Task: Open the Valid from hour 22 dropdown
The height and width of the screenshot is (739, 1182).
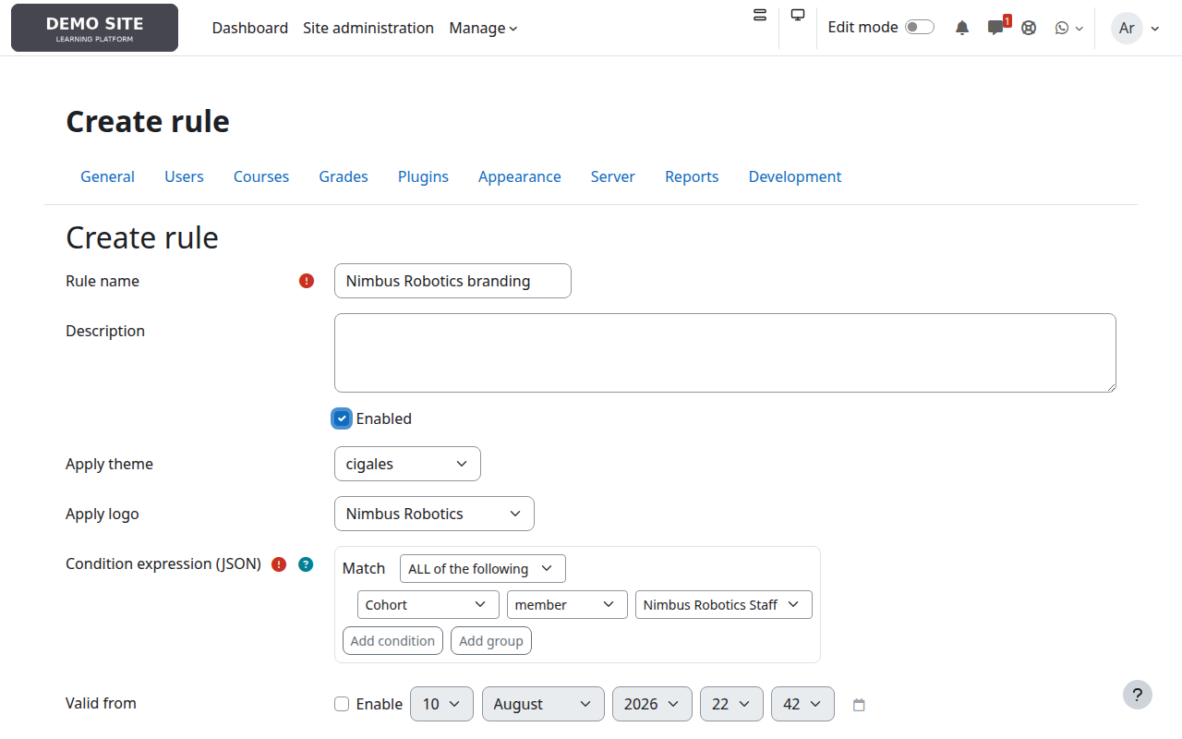Action: [731, 704]
